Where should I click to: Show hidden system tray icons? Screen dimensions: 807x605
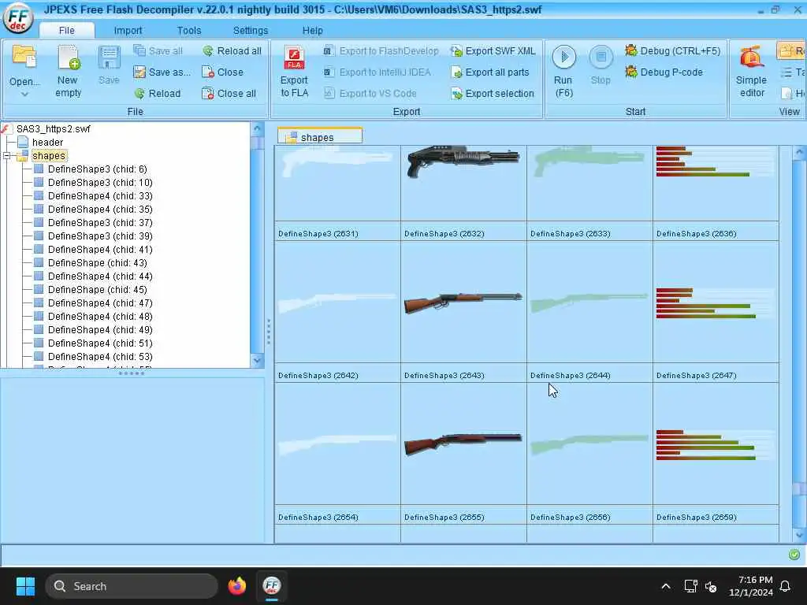665,586
